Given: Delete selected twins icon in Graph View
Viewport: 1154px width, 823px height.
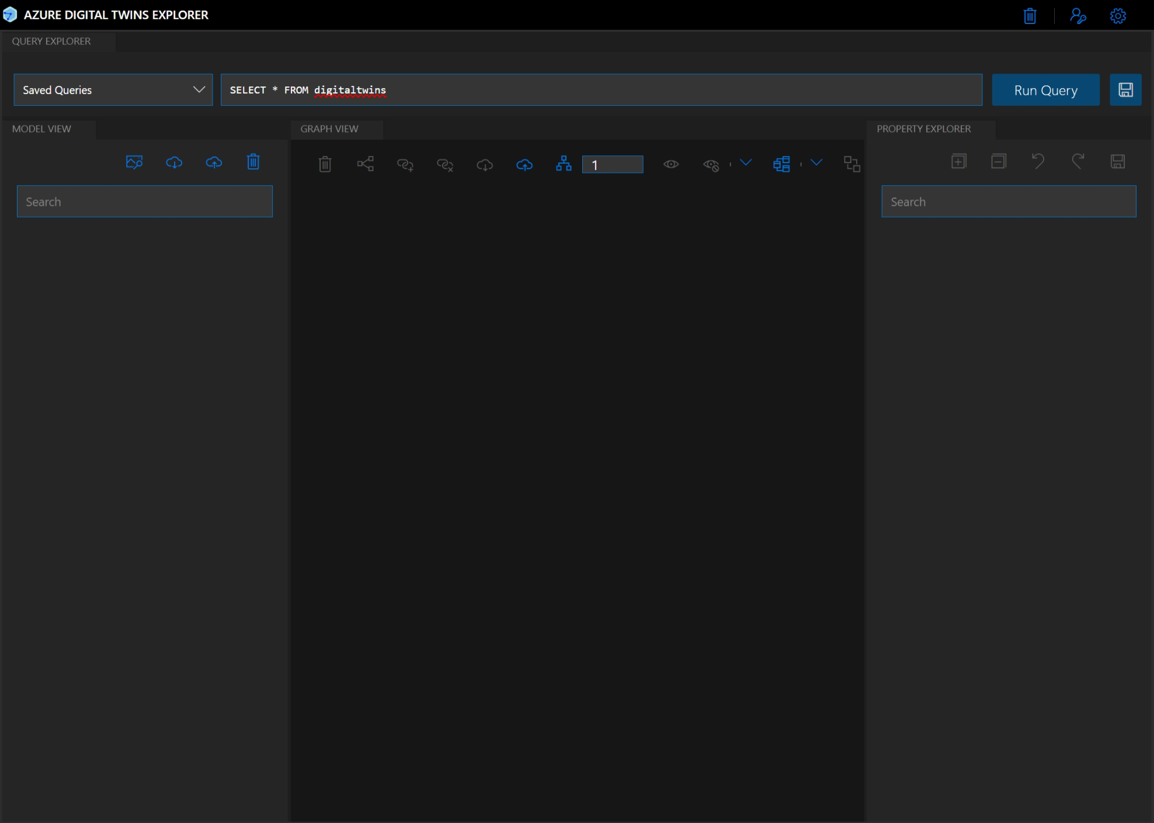Looking at the screenshot, I should click(x=325, y=164).
